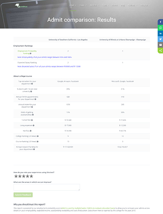Open the Employment Probability Ranking link

point(27,52)
